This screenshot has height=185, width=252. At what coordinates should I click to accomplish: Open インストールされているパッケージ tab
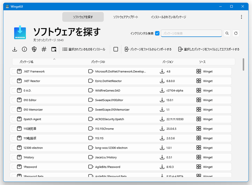point(168,17)
